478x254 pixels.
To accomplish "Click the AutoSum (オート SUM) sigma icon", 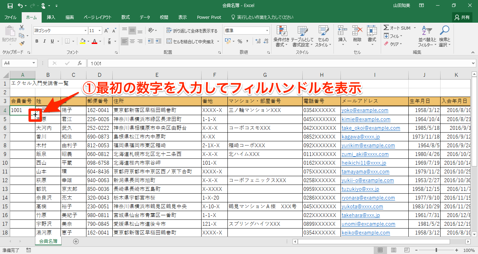I will [x=386, y=28].
